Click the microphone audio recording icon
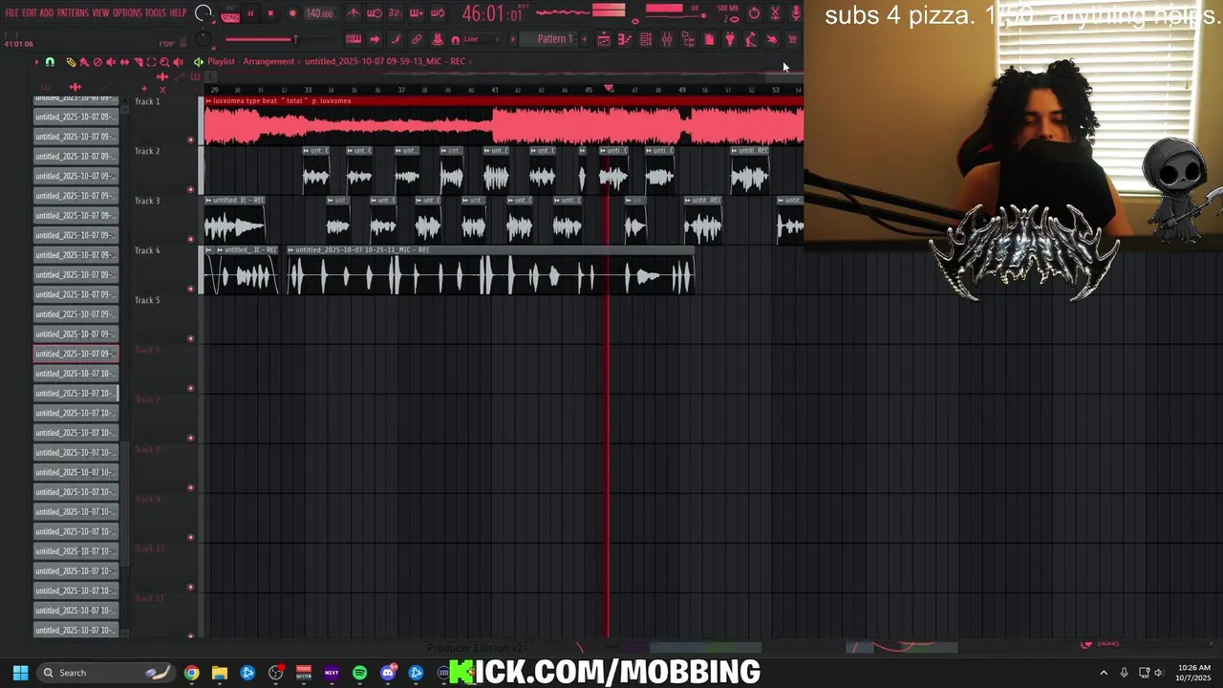Screen dimensions: 1223x688 [795, 13]
